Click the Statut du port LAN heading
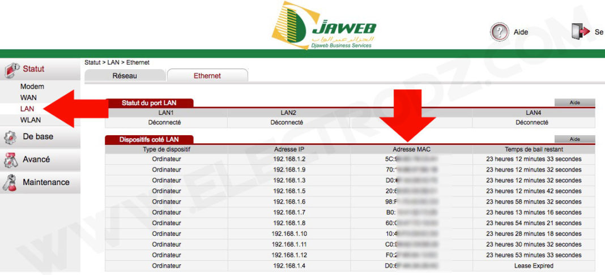Image resolution: width=605 pixels, height=275 pixels. tap(149, 103)
